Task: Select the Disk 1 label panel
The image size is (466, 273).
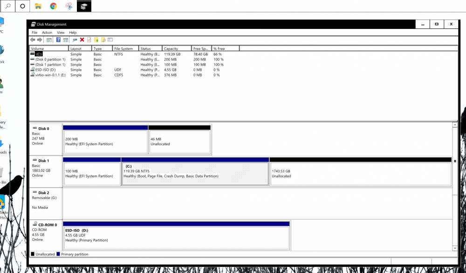Action: point(46,171)
